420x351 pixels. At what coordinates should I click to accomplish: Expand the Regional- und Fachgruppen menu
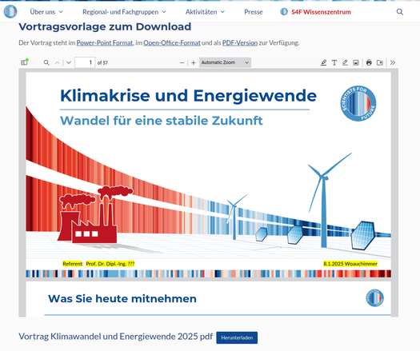124,12
